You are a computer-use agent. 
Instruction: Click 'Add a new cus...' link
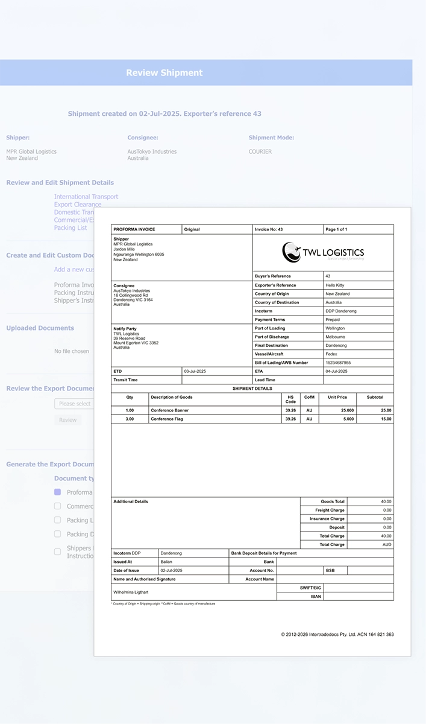[74, 270]
